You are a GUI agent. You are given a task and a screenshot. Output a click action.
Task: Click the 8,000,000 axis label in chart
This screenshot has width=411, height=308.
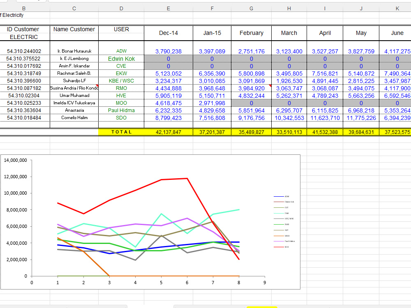[x=17, y=210]
